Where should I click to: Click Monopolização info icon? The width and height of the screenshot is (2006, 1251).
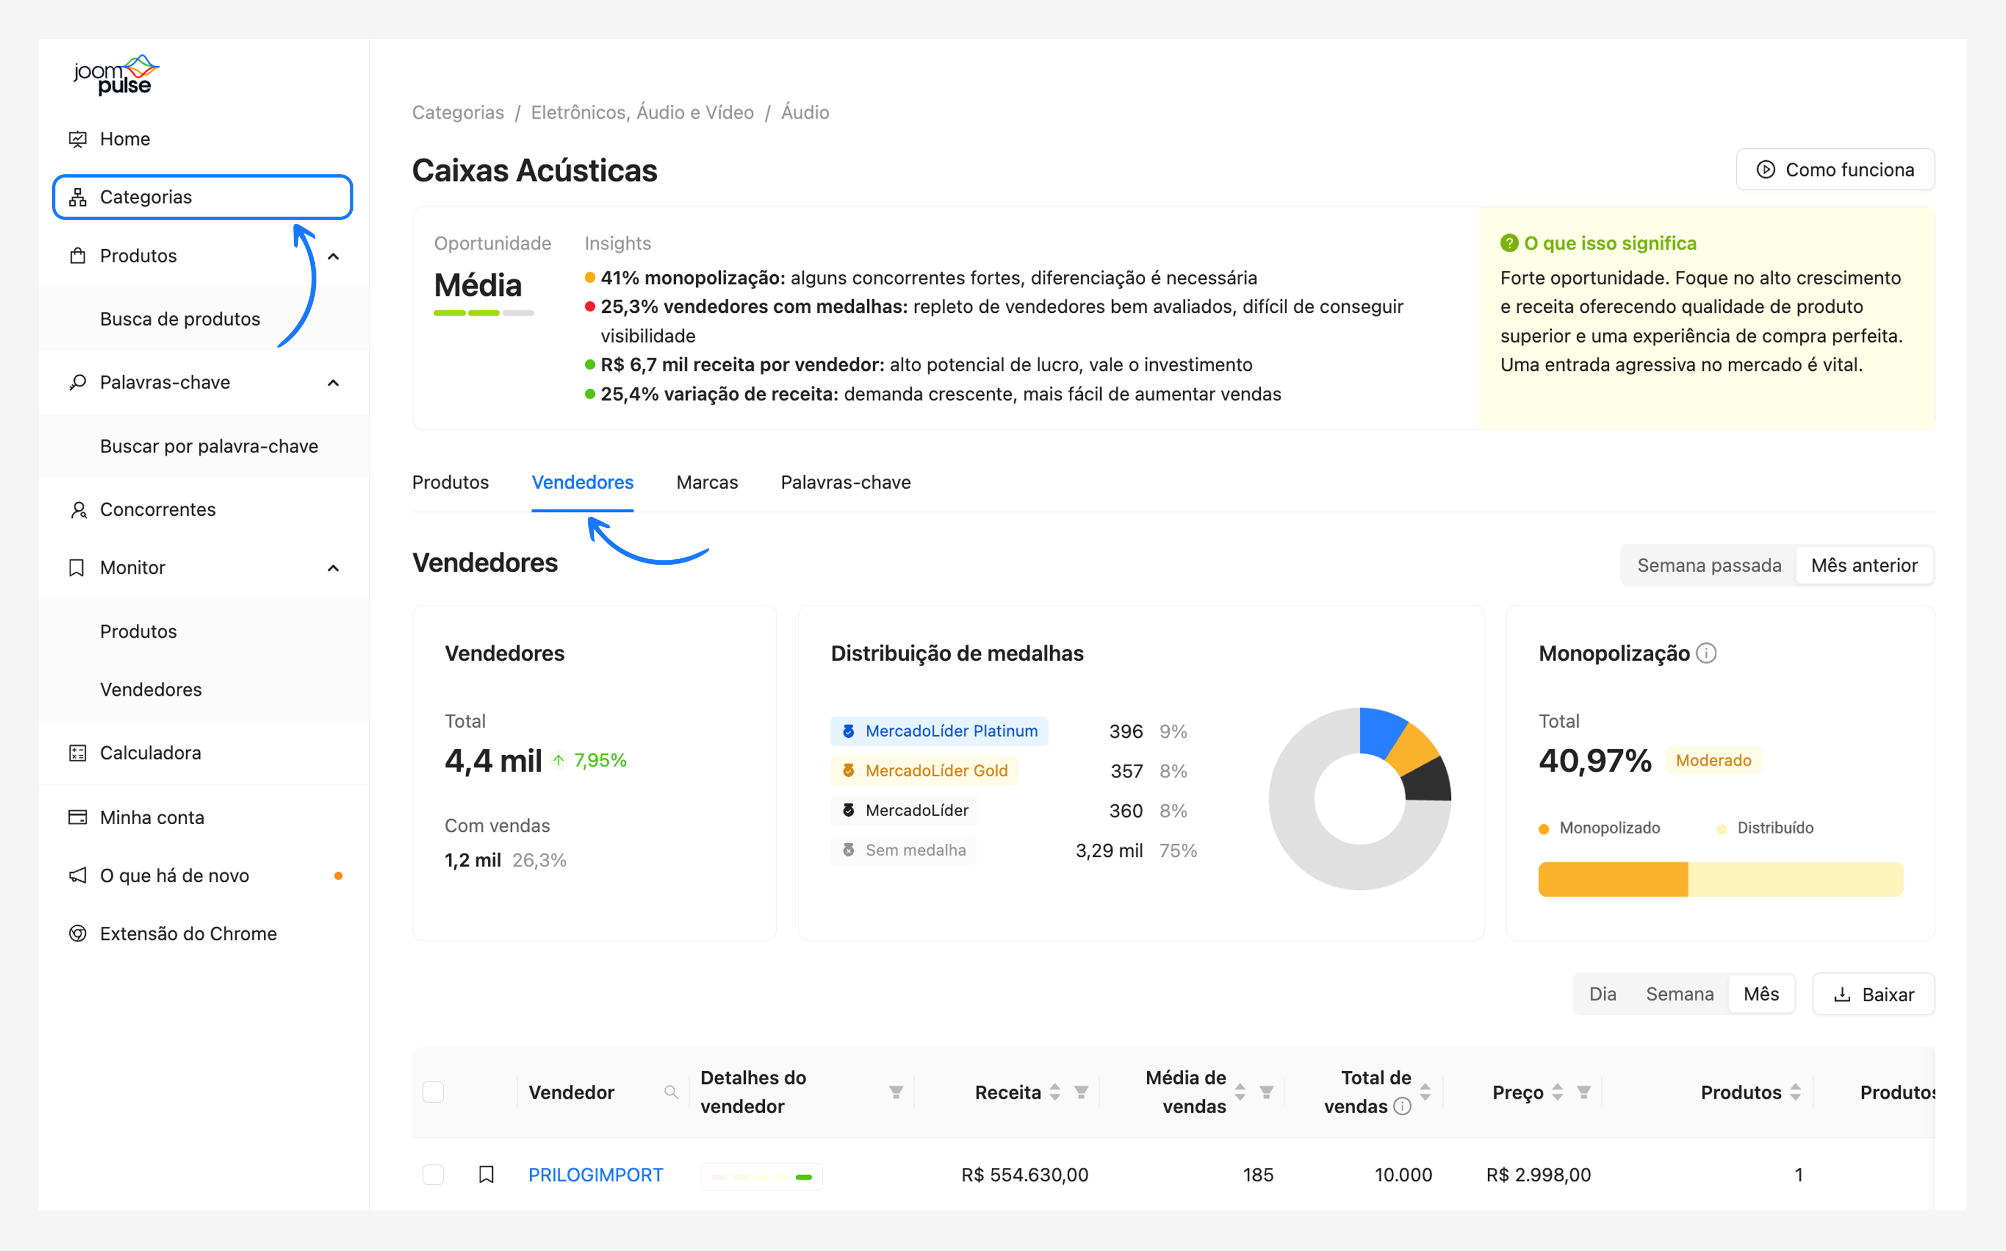[x=1706, y=654]
